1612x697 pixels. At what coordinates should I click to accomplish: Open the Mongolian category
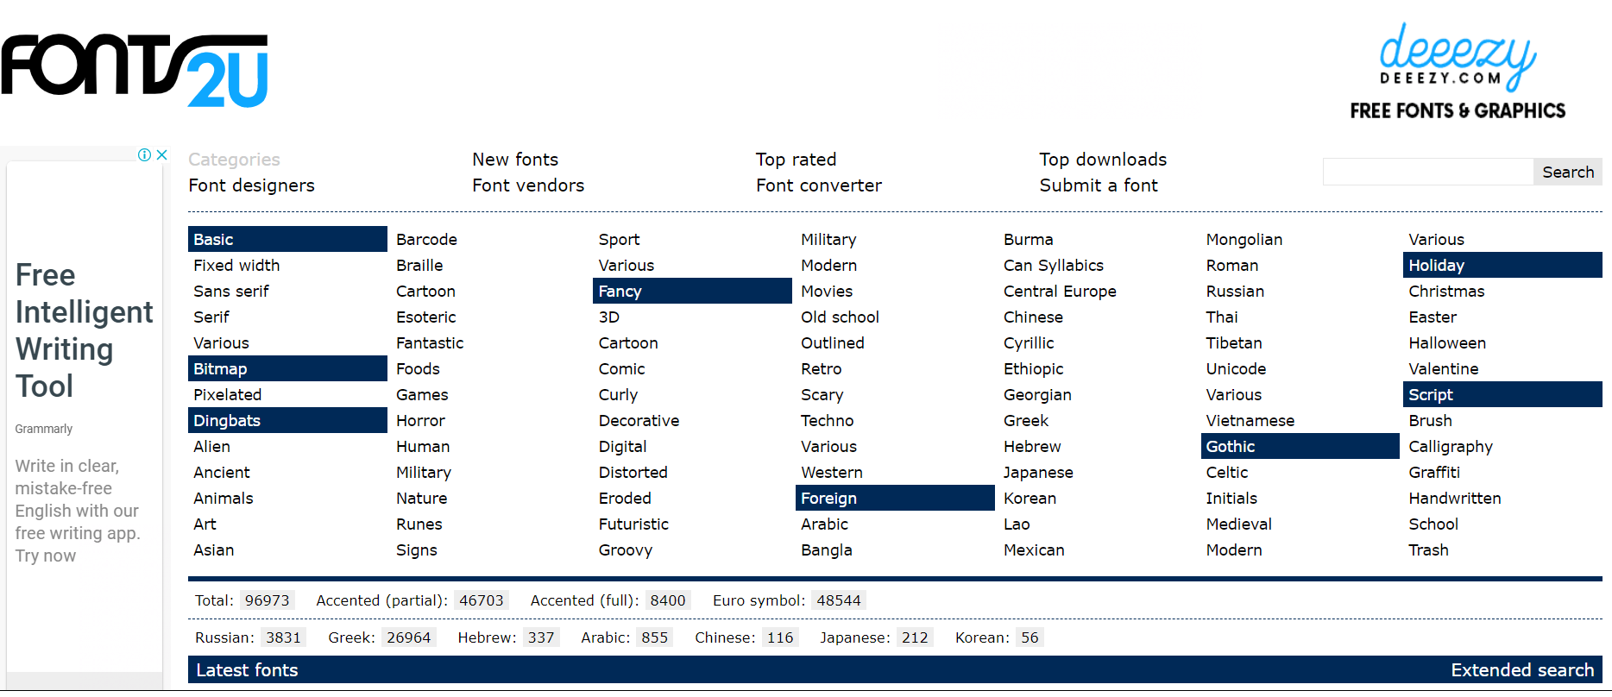tap(1244, 239)
